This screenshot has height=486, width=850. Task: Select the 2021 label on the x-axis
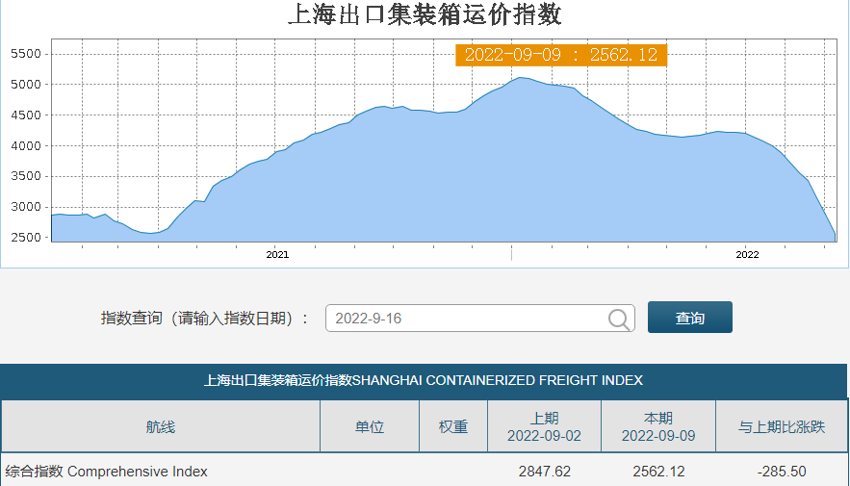[277, 255]
